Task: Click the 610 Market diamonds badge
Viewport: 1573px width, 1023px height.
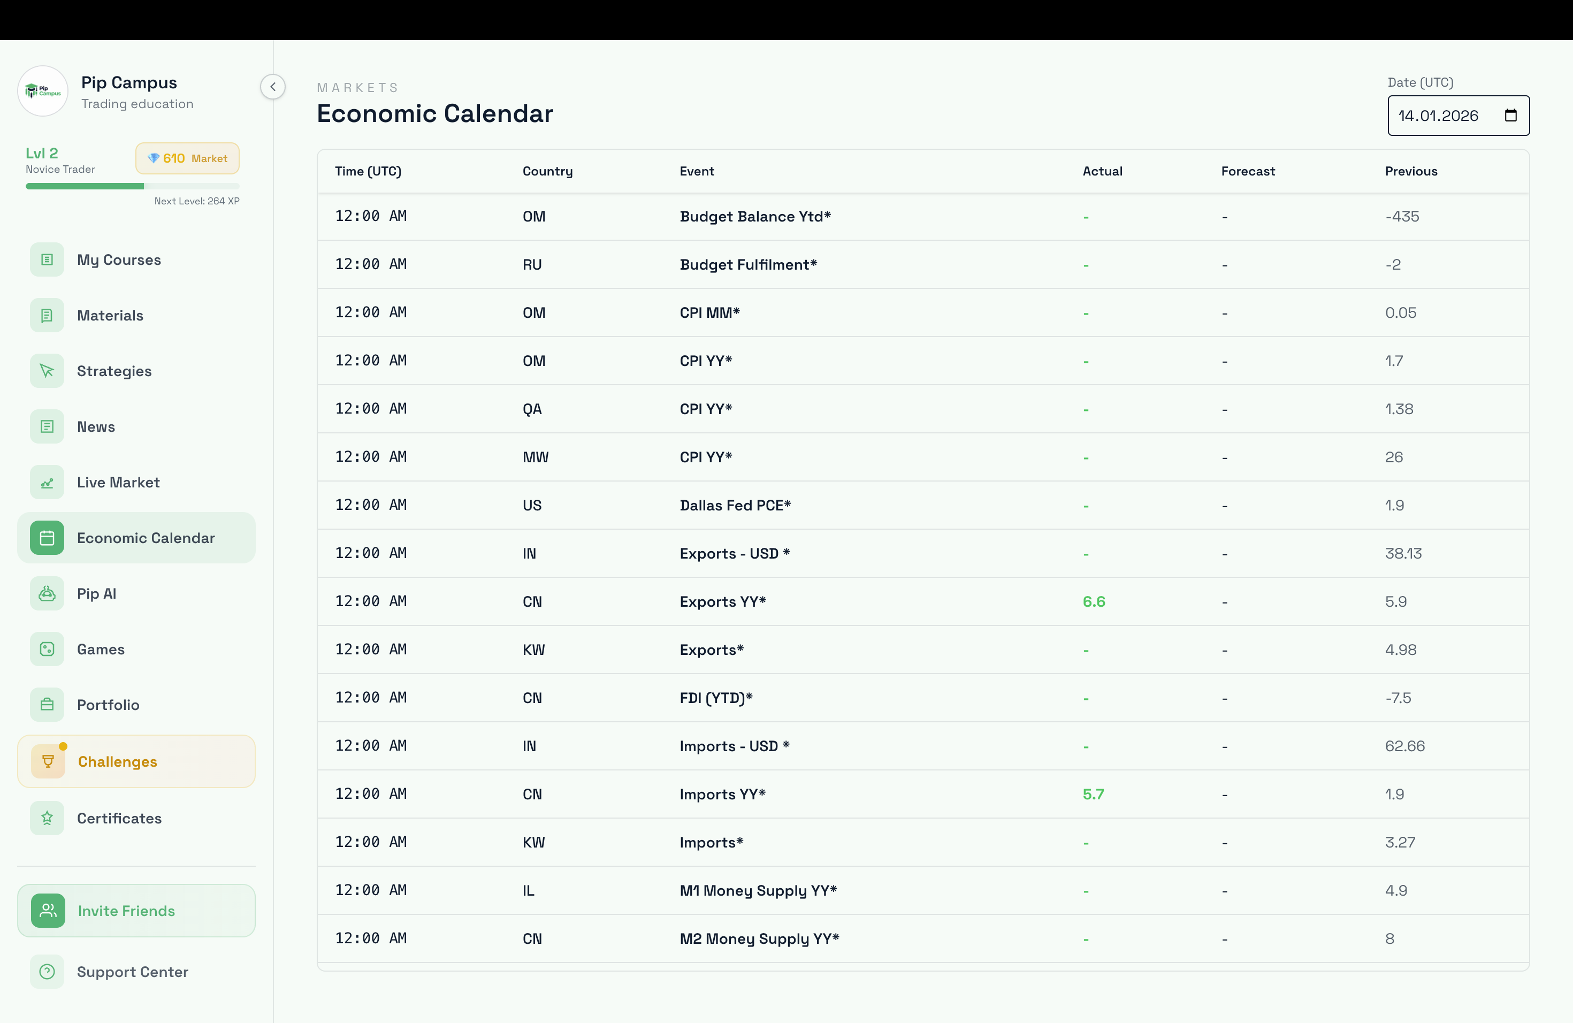Action: point(188,158)
